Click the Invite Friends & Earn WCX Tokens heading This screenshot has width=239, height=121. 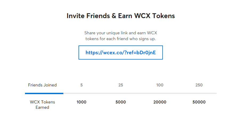pos(121,16)
